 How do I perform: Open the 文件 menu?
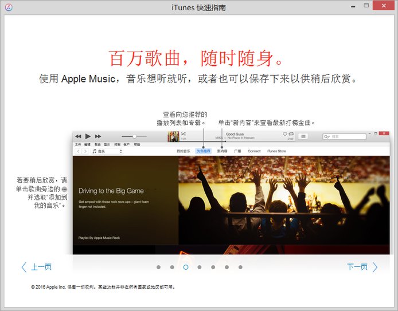78,144
